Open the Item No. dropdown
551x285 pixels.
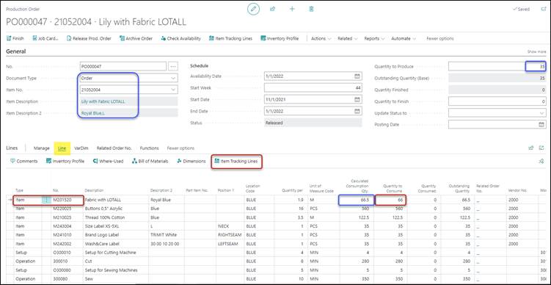click(x=173, y=90)
